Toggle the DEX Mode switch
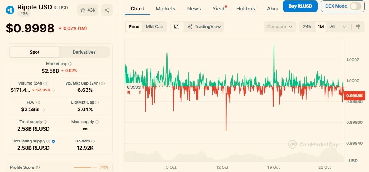Image resolution: width=369 pixels, height=172 pixels. [355, 6]
